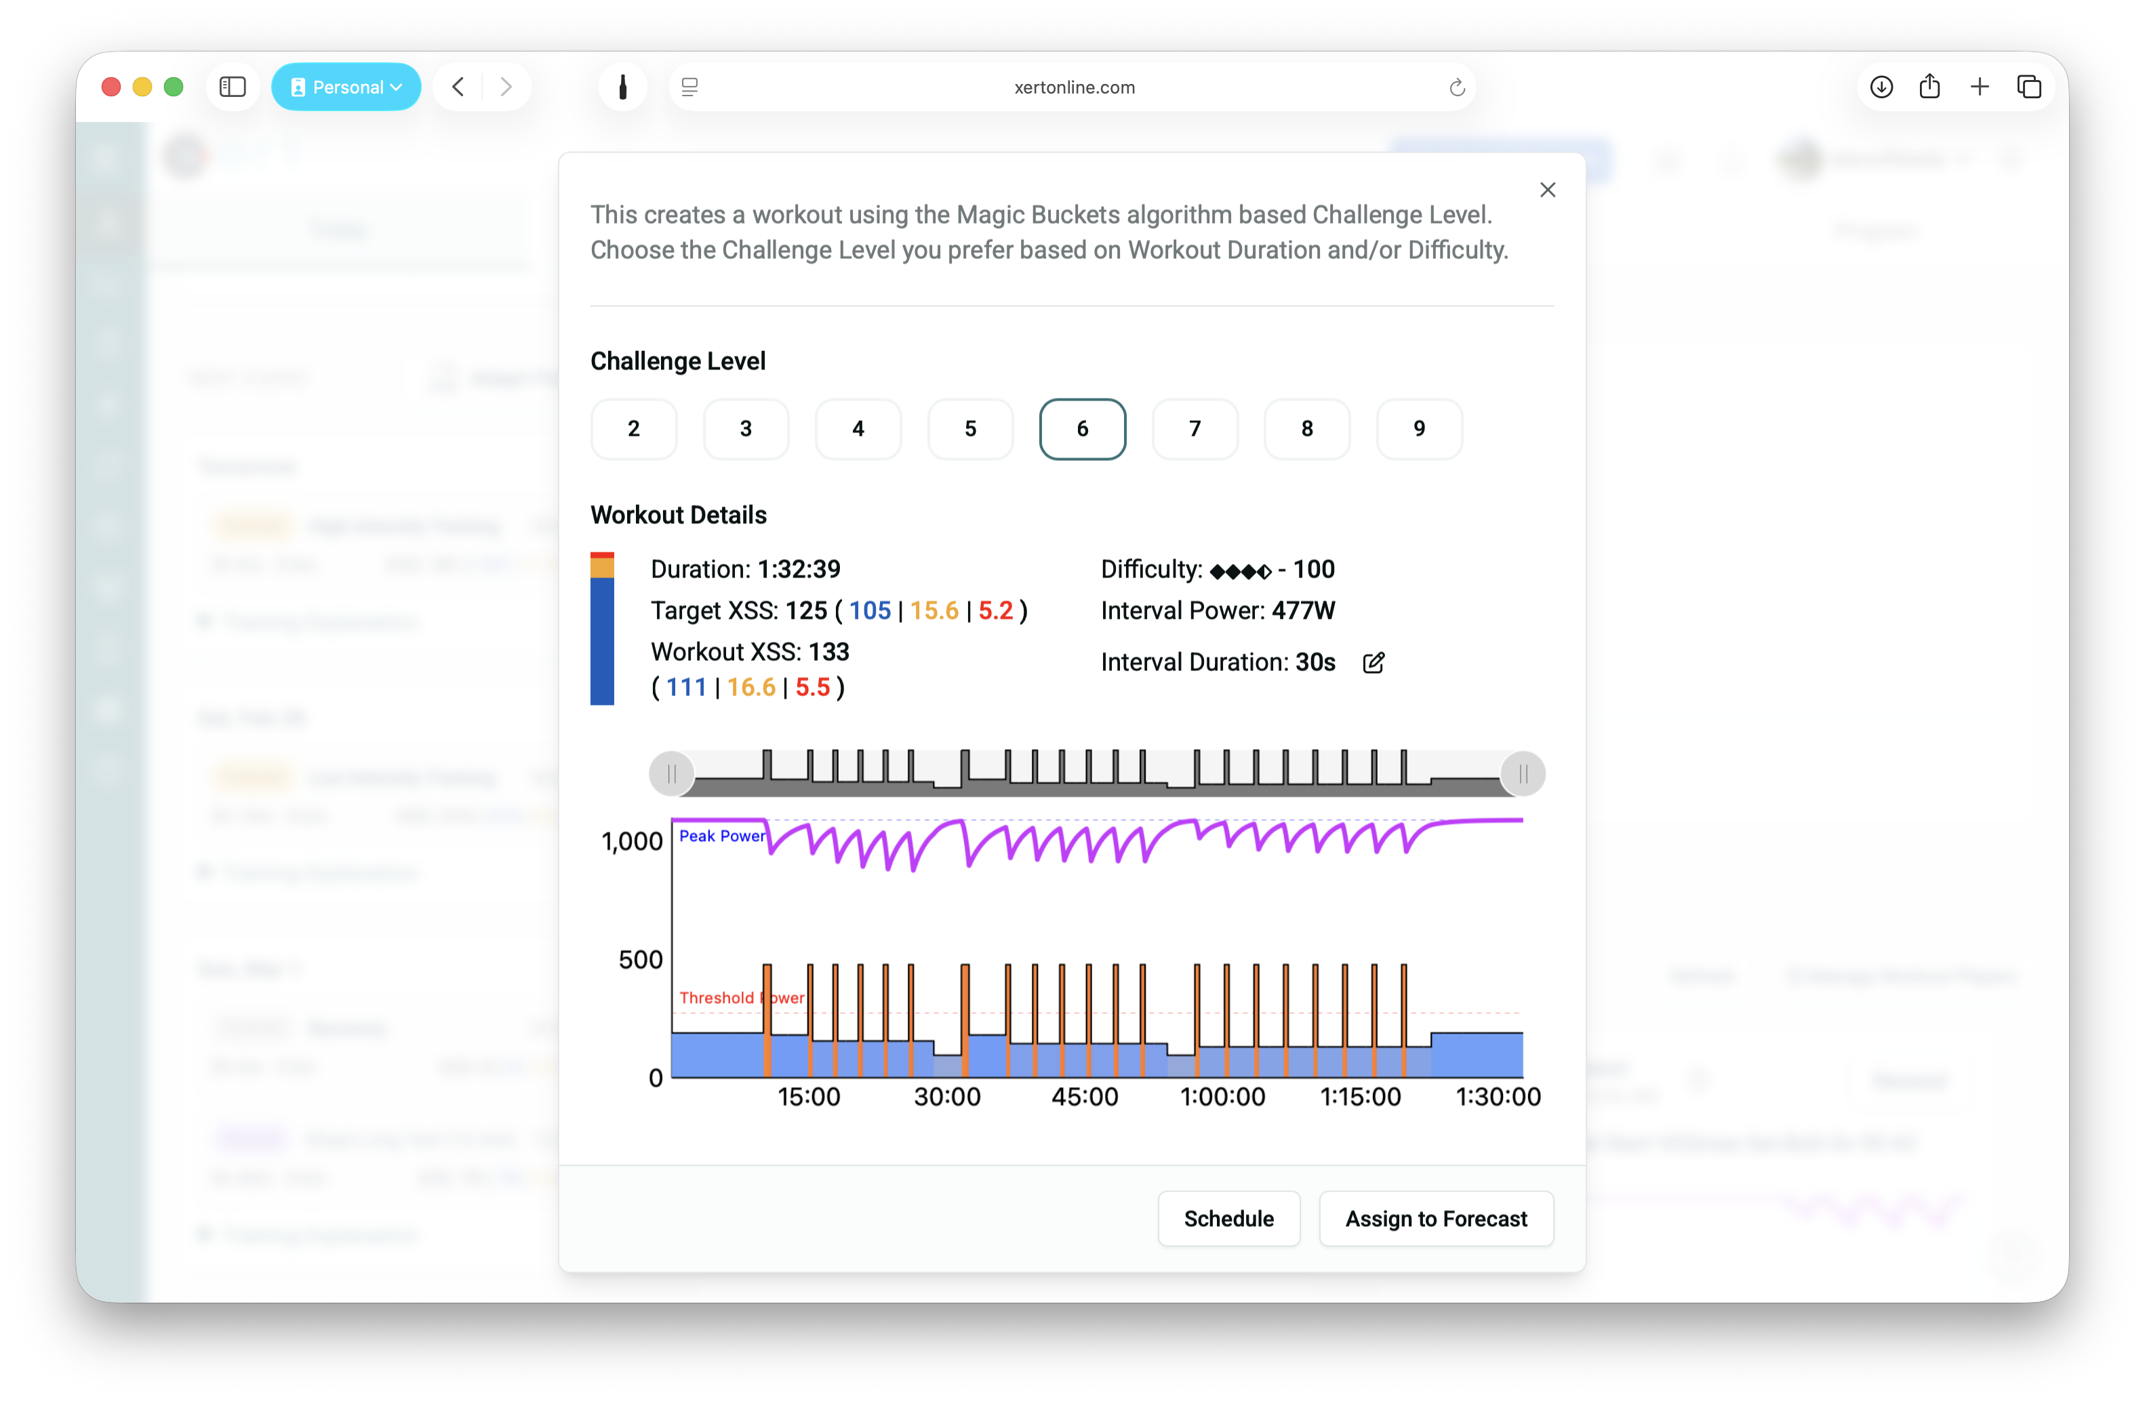Focus the xertonline.com address bar
Image resolution: width=2145 pixels, height=1403 pixels.
tap(1072, 87)
